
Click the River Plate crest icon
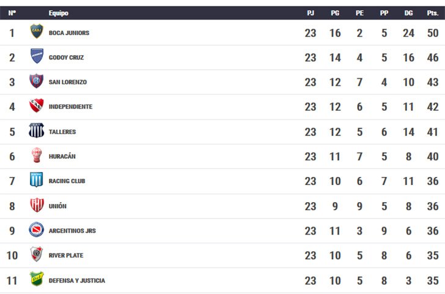(x=37, y=254)
